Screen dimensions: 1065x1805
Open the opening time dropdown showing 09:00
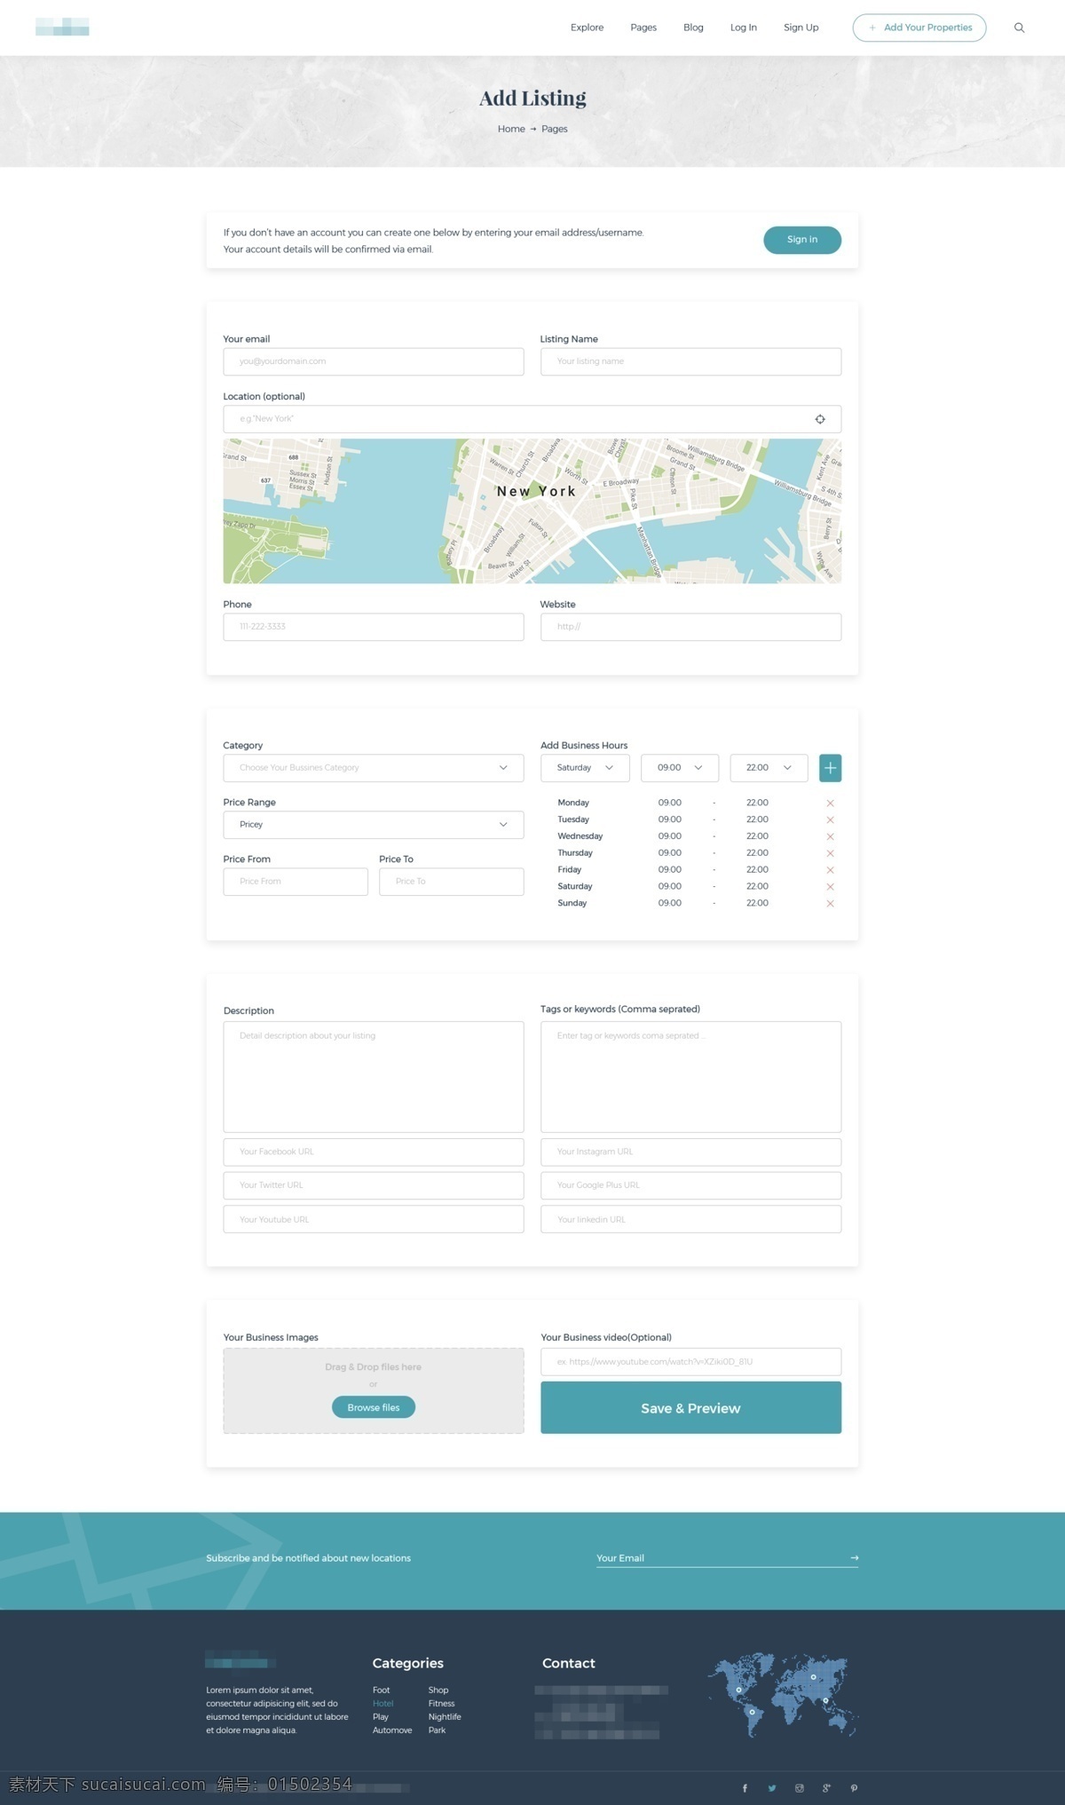(x=680, y=768)
